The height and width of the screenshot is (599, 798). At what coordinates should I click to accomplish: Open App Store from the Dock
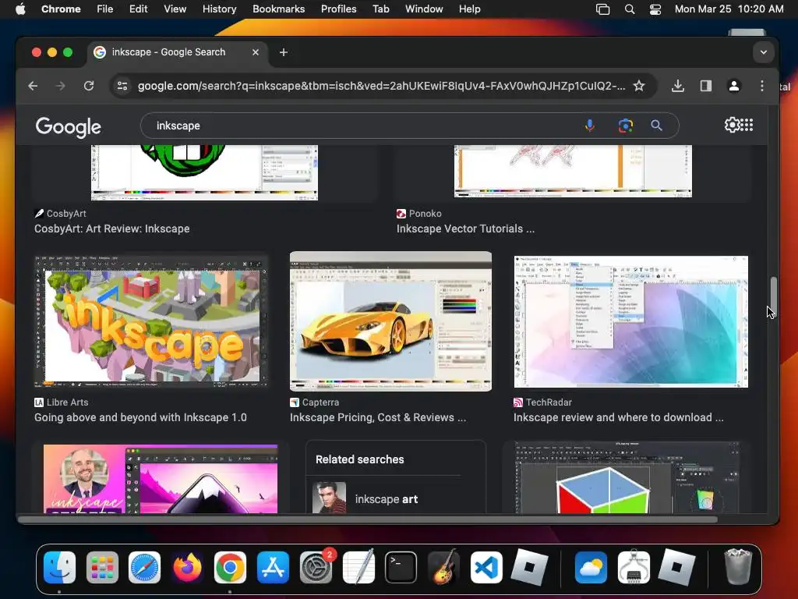[x=273, y=567]
